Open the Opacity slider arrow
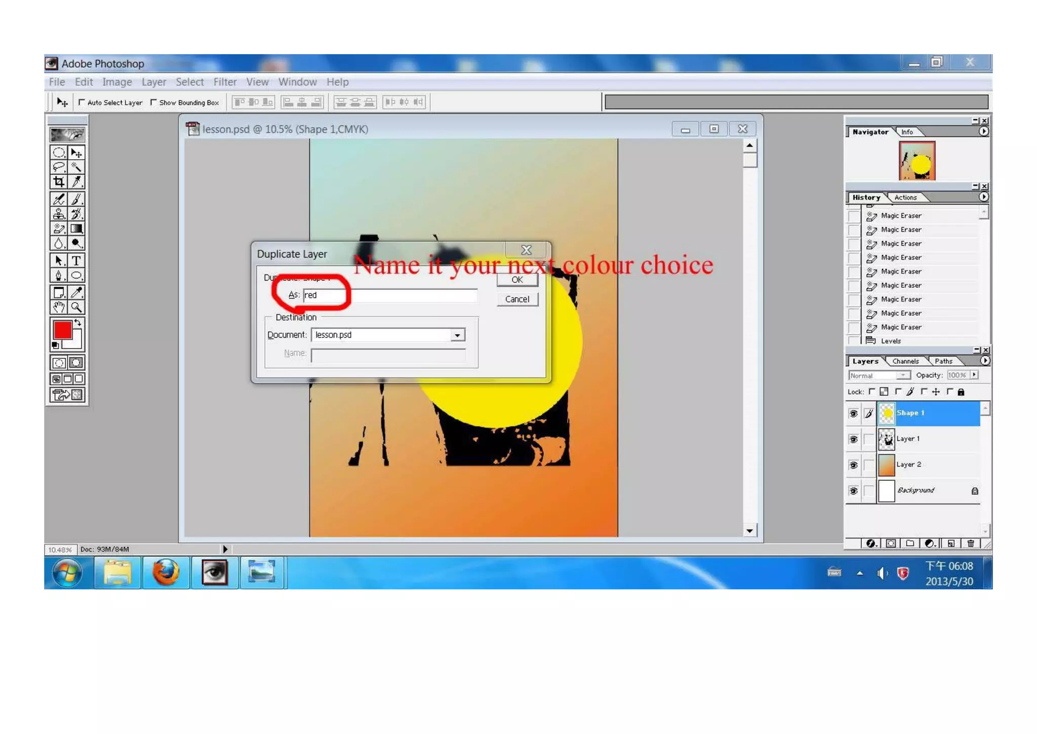This screenshot has width=1037, height=734. (974, 375)
